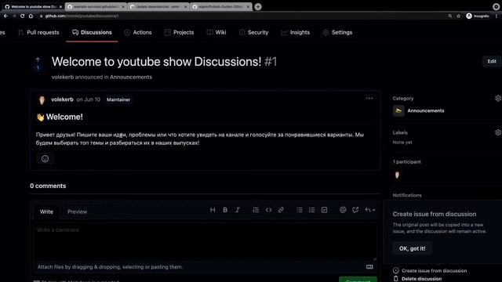This screenshot has width=502, height=282.
Task: Switch to the Preview tab of the comment box
Action: pyautogui.click(x=77, y=211)
